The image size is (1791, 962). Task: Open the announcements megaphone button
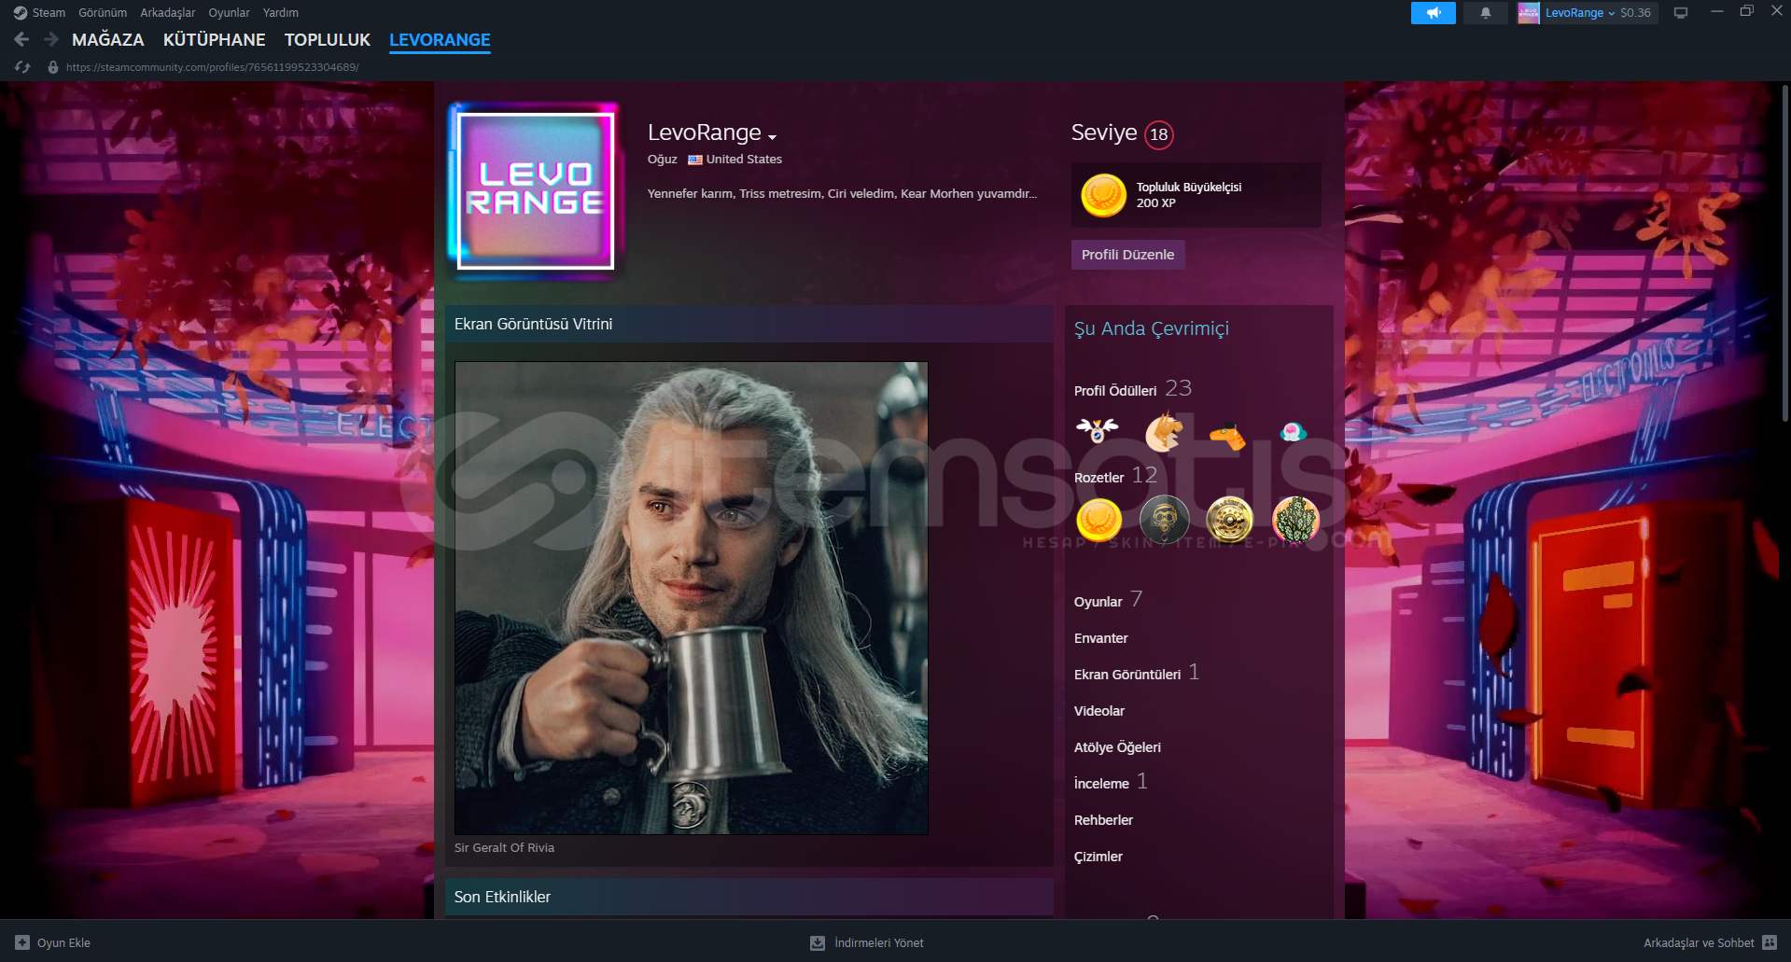[x=1434, y=13]
